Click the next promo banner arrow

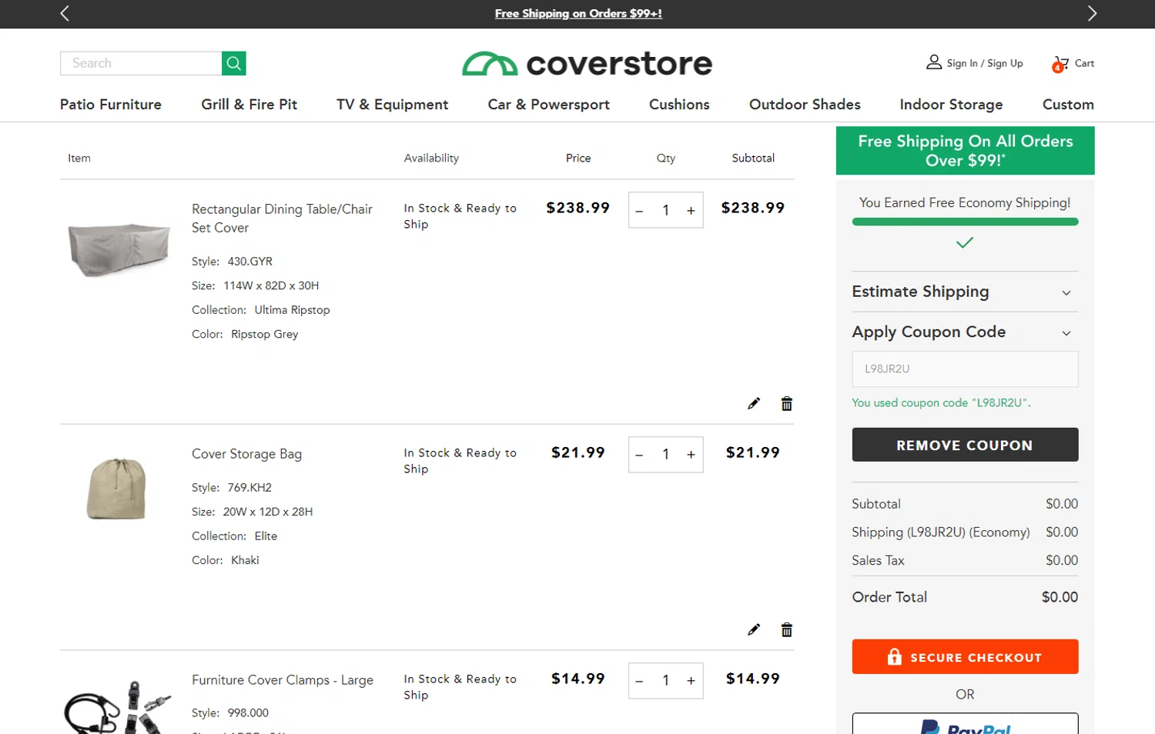[1092, 13]
